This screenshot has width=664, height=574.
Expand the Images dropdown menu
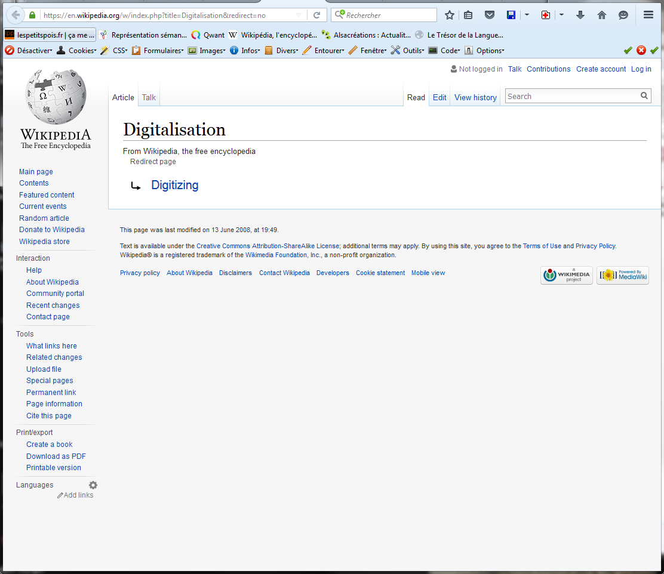[207, 51]
